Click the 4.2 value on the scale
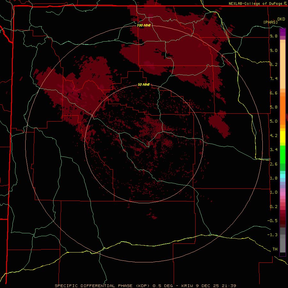Screen dimensions: 288x288 [274, 136]
